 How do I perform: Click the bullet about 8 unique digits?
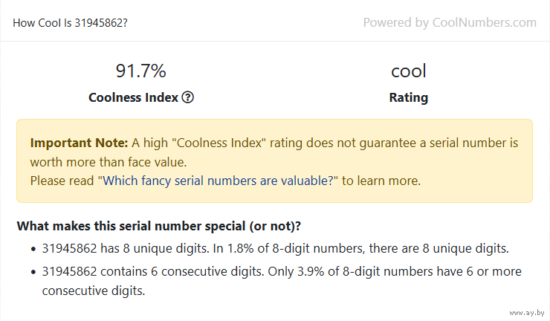275,248
